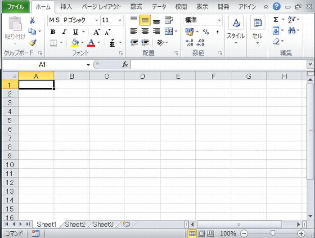This screenshot has width=315, height=238.
Task: Click the 100% zoom level
Action: 228,234
